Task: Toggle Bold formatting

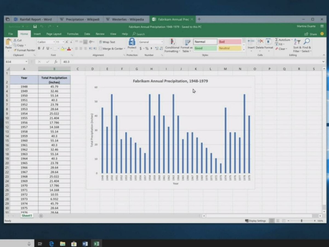Action: pyautogui.click(x=39, y=49)
